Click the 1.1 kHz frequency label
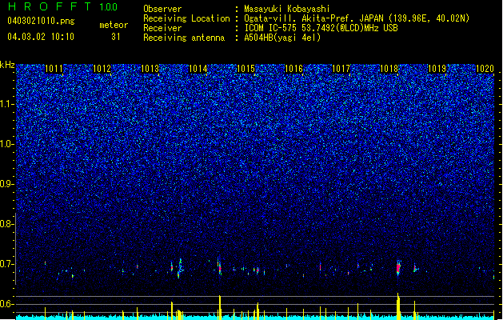The height and width of the screenshot is (320, 503). click(7, 104)
